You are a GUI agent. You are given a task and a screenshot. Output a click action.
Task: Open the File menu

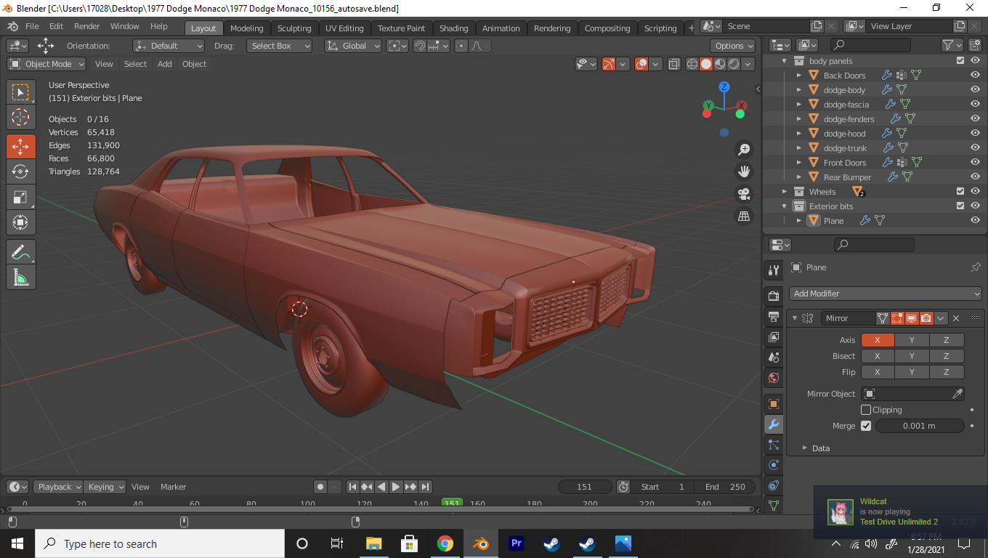tap(32, 26)
